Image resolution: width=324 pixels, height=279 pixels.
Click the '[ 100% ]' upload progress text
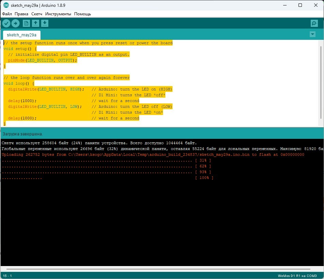click(204, 178)
